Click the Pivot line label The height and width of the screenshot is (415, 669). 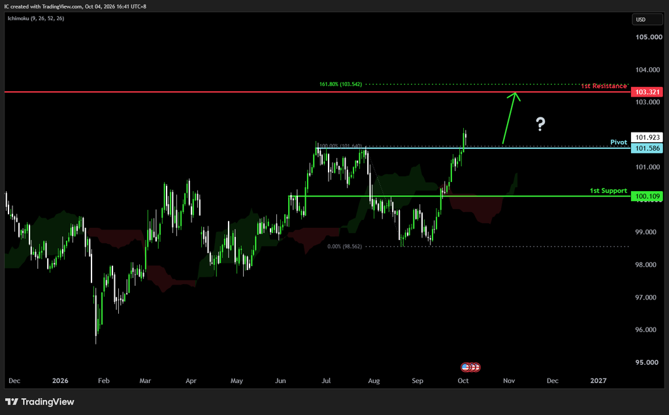(x=619, y=142)
